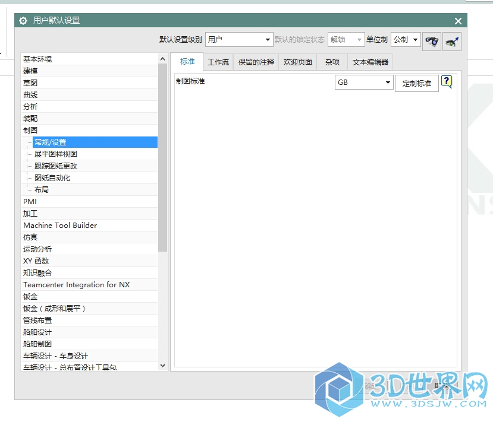Open the help question mark icon
The height and width of the screenshot is (422, 493).
(x=447, y=82)
